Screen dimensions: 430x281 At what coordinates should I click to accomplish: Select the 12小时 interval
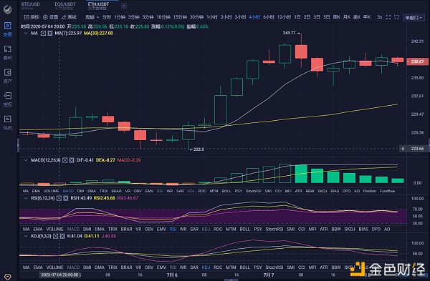click(x=284, y=17)
